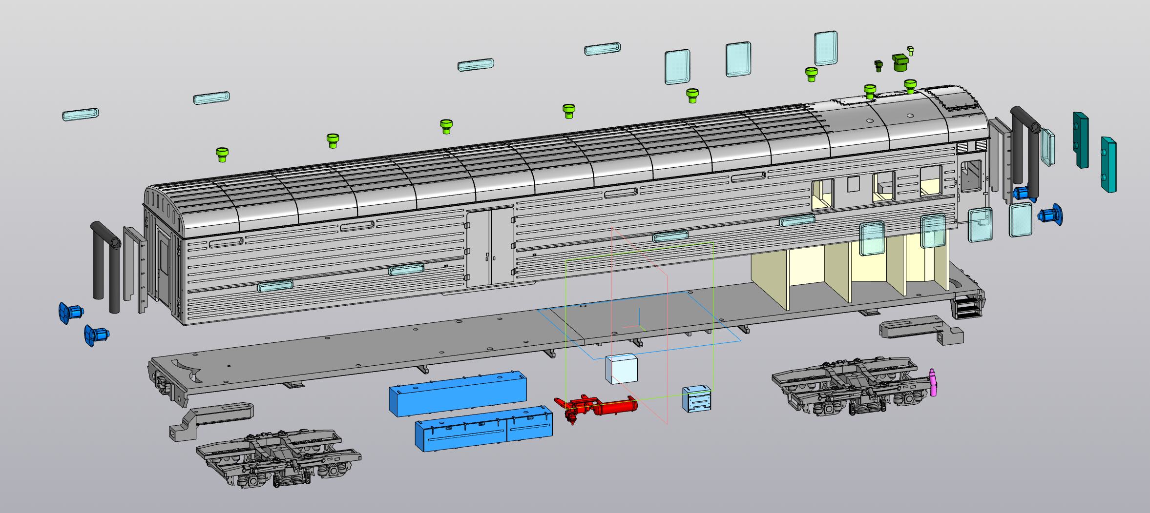Click the right wheel bogie assembly
This screenshot has height=513, width=1150.
[852, 386]
